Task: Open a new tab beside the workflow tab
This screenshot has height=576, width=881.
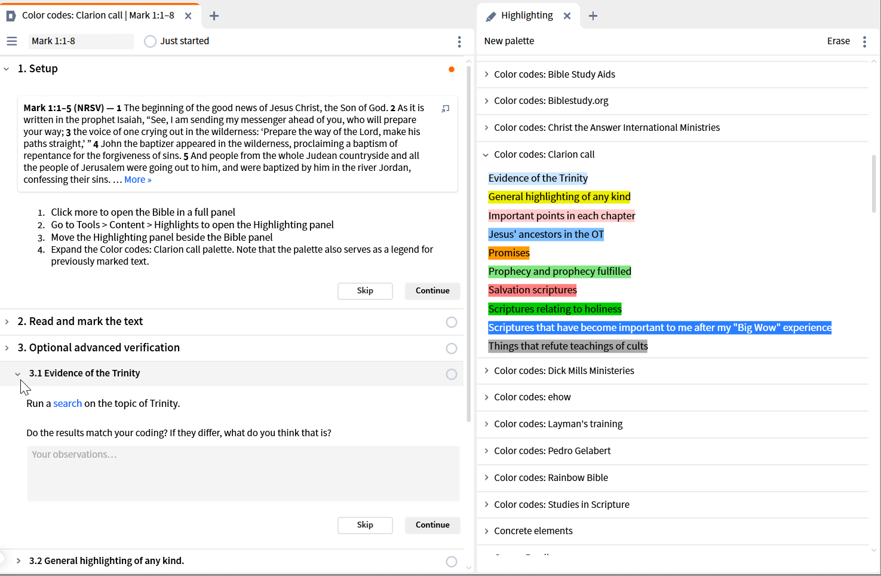Action: (214, 16)
